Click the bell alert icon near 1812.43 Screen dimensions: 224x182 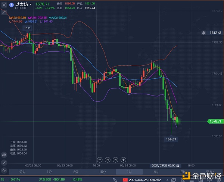tap(203, 33)
